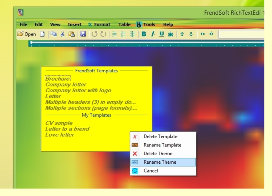Choose Cancel in context menu
This screenshot has height=196, width=272.
[x=163, y=171]
